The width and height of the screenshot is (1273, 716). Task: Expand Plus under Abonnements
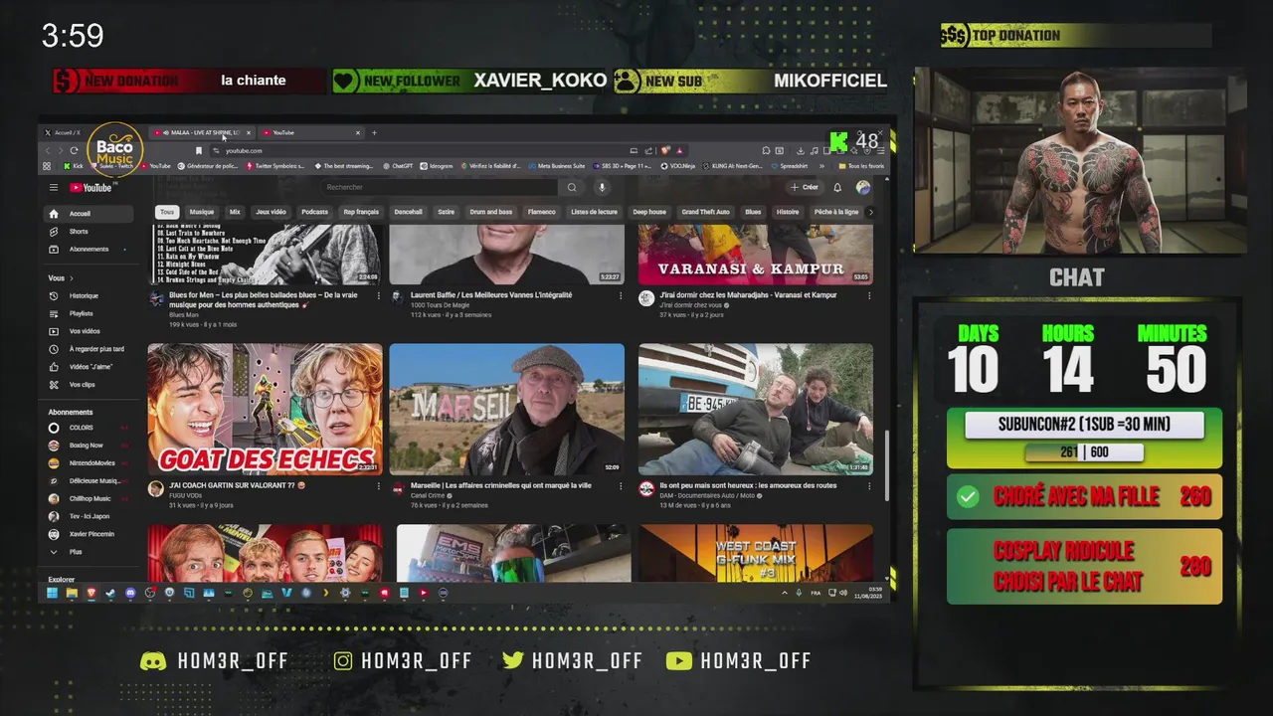tap(89, 552)
